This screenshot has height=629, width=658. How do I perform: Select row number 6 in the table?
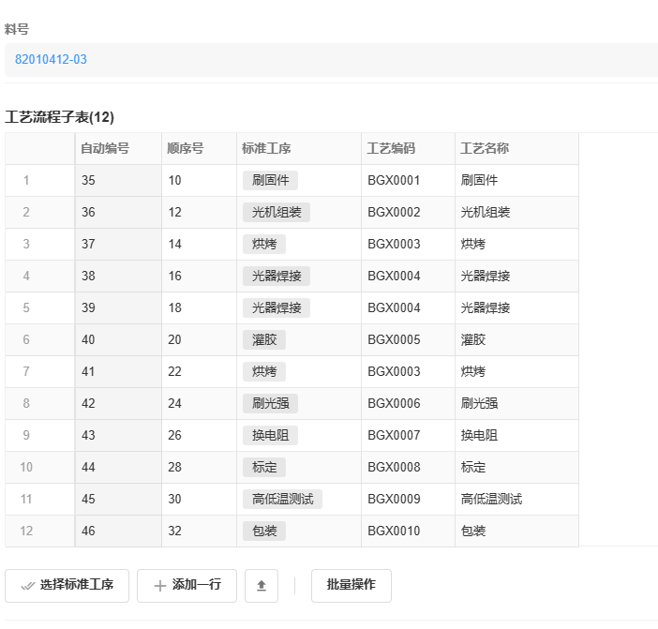(26, 339)
